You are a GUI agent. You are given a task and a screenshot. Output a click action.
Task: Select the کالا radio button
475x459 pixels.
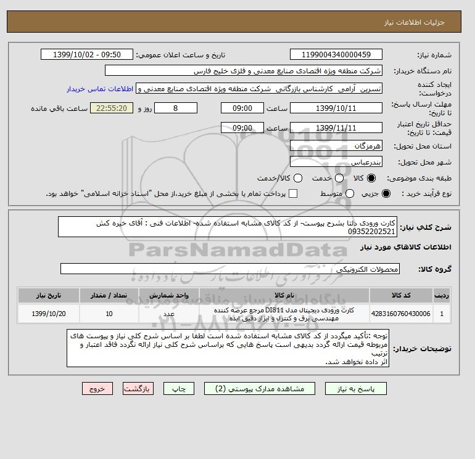[x=371, y=178]
